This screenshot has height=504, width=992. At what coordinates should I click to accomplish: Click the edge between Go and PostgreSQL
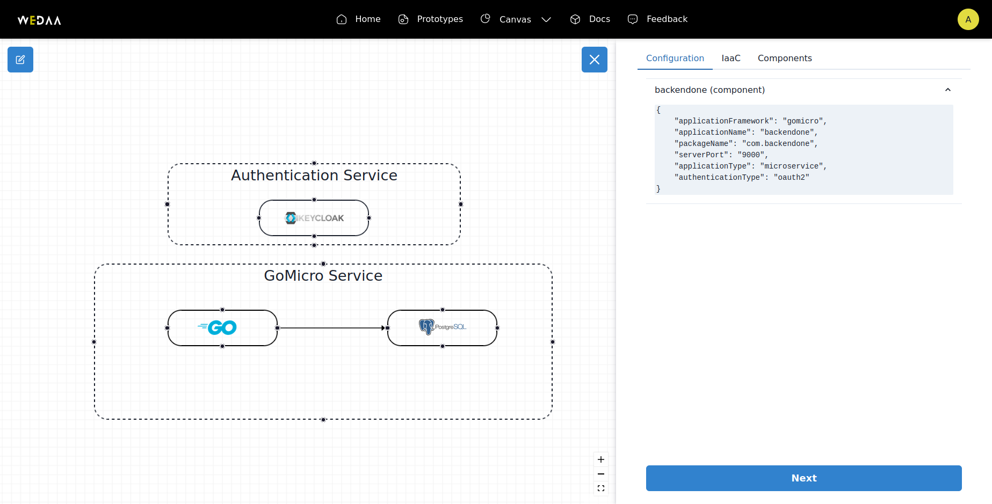coord(332,328)
